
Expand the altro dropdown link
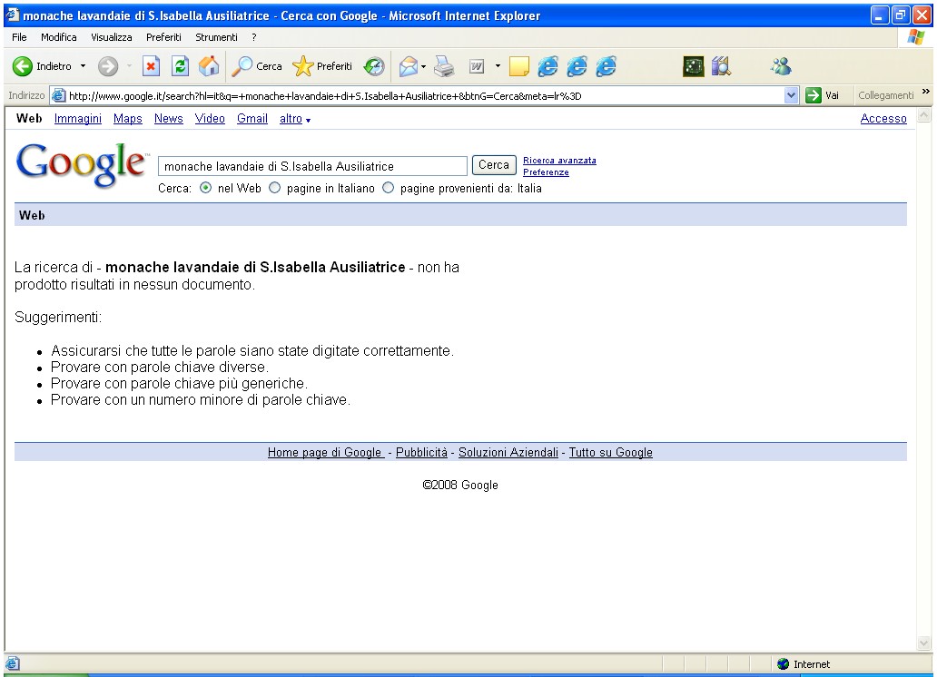click(x=294, y=118)
